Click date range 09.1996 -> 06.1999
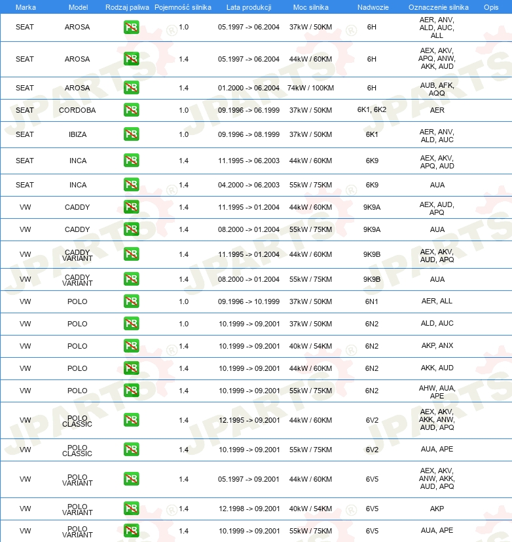The width and height of the screenshot is (512, 542). click(249, 110)
